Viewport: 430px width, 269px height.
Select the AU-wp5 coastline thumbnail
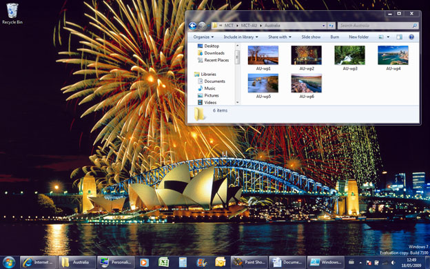[x=263, y=83]
